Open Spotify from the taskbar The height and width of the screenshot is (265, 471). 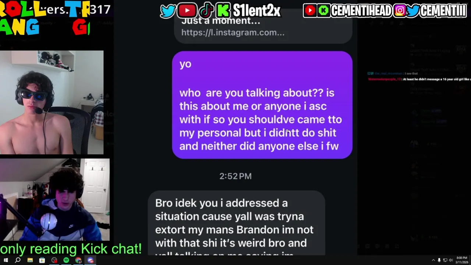[66, 260]
